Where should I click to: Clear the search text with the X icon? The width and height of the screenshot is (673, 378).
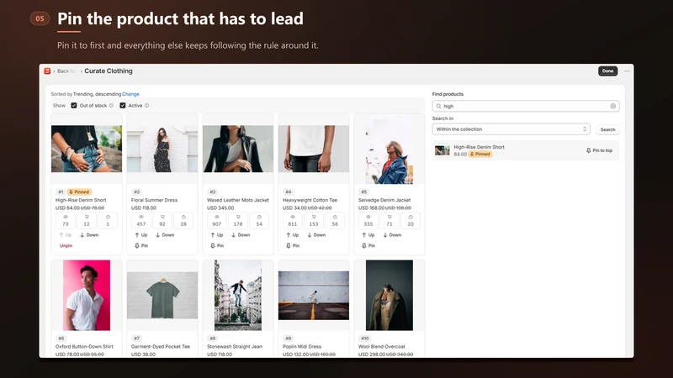613,106
